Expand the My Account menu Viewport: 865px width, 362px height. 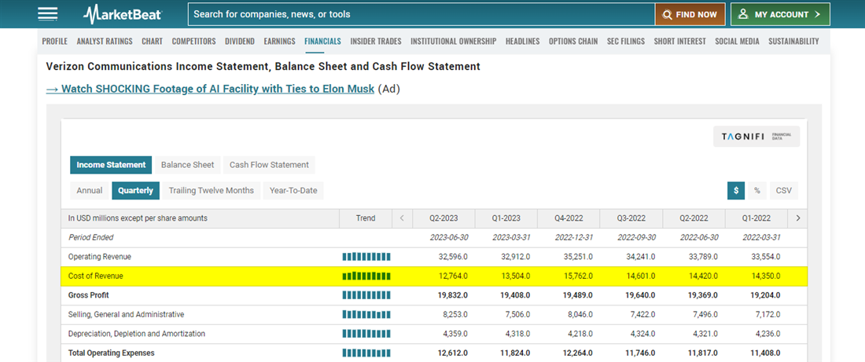coord(780,14)
